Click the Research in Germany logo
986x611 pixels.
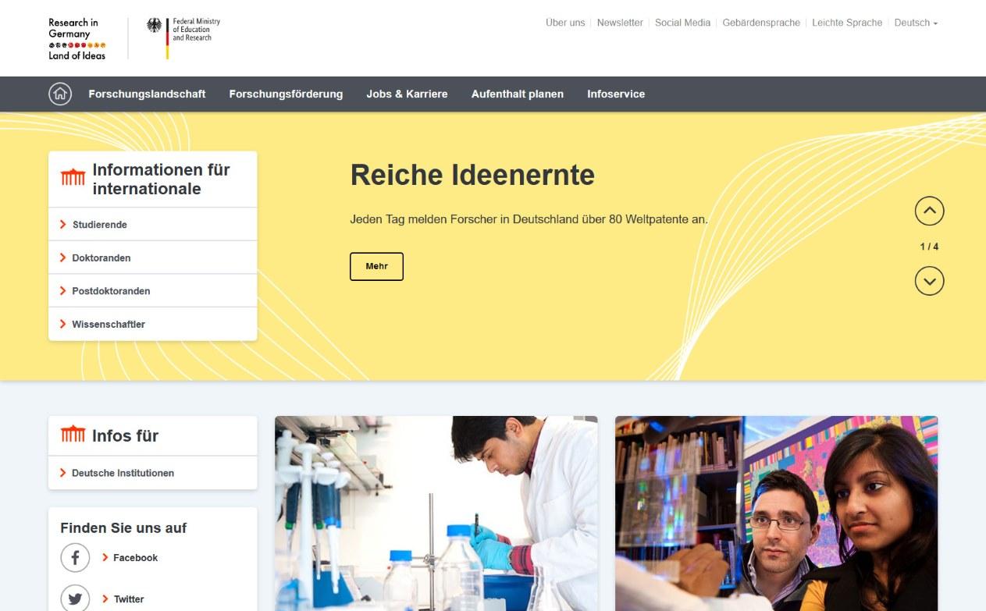coord(77,39)
